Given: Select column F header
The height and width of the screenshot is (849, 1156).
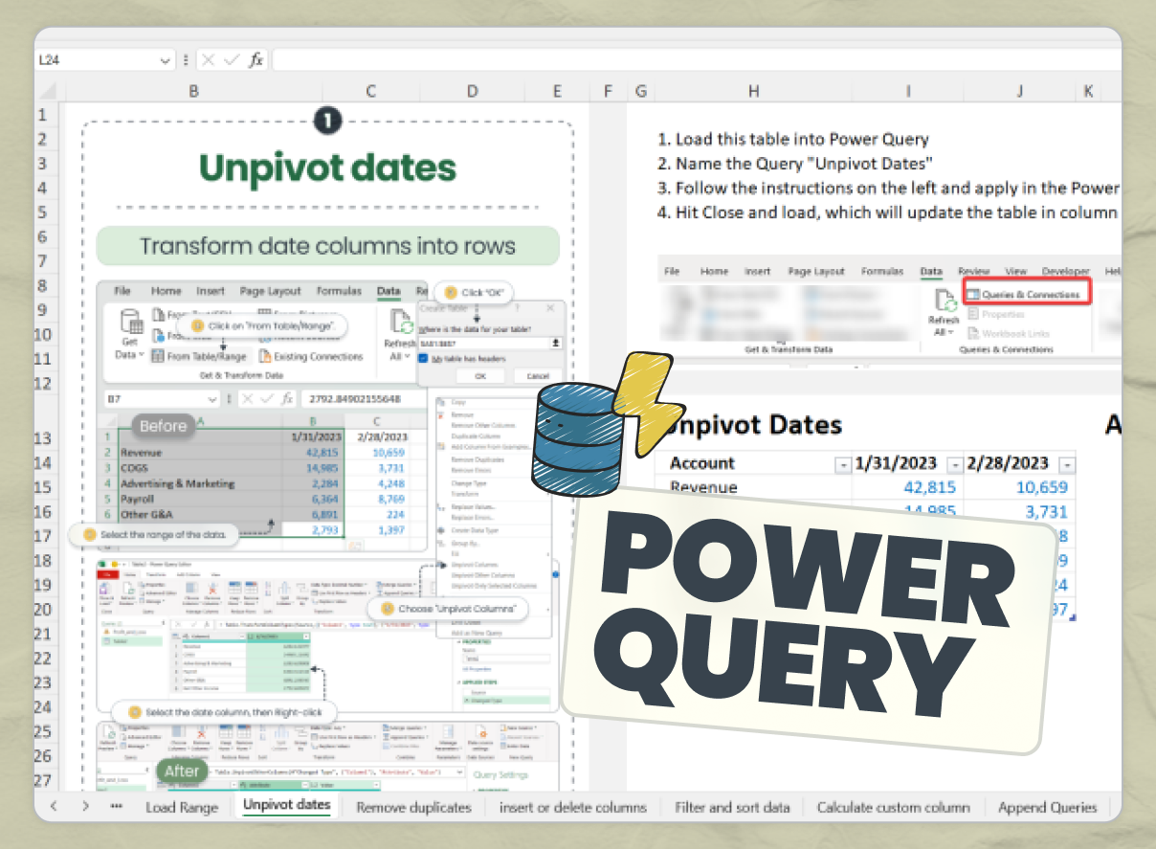Looking at the screenshot, I should pos(607,91).
